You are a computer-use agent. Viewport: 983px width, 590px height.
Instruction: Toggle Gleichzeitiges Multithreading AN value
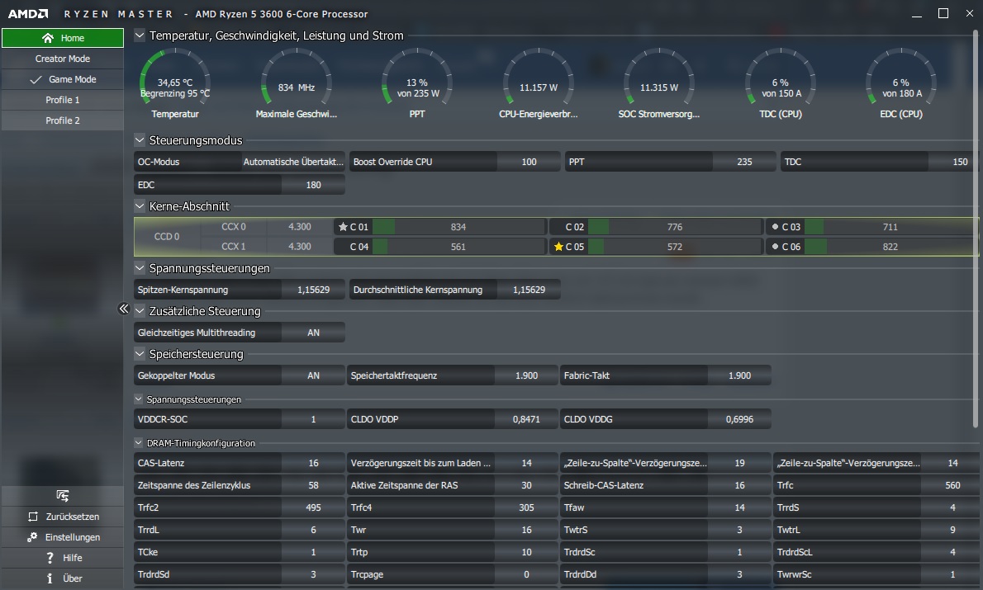(313, 333)
